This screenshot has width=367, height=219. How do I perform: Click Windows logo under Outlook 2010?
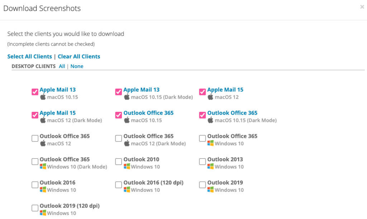click(x=127, y=167)
